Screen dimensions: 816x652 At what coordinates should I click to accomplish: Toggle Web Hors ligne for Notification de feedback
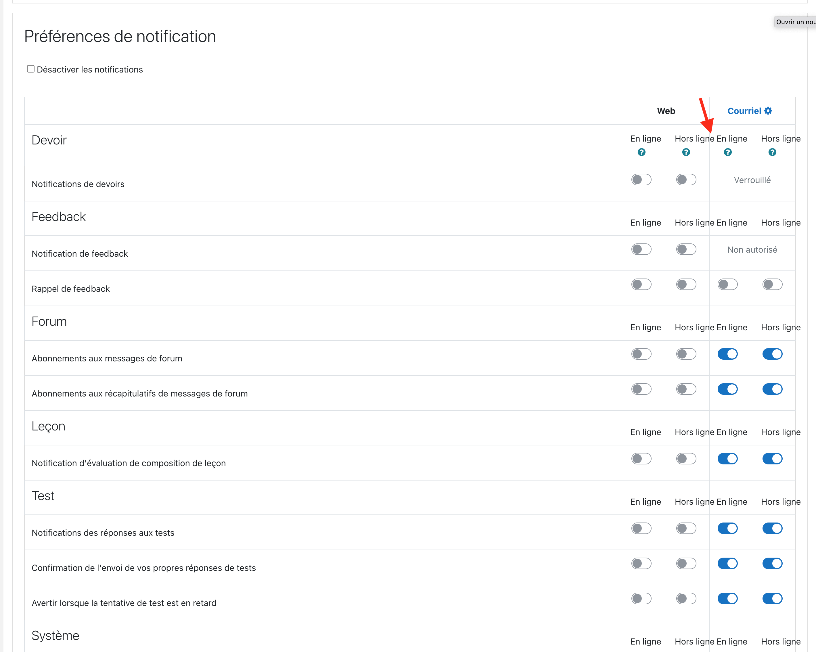(x=686, y=249)
